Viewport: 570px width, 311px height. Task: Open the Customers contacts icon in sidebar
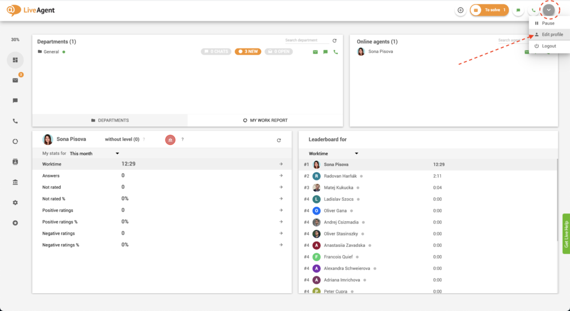[x=15, y=162]
